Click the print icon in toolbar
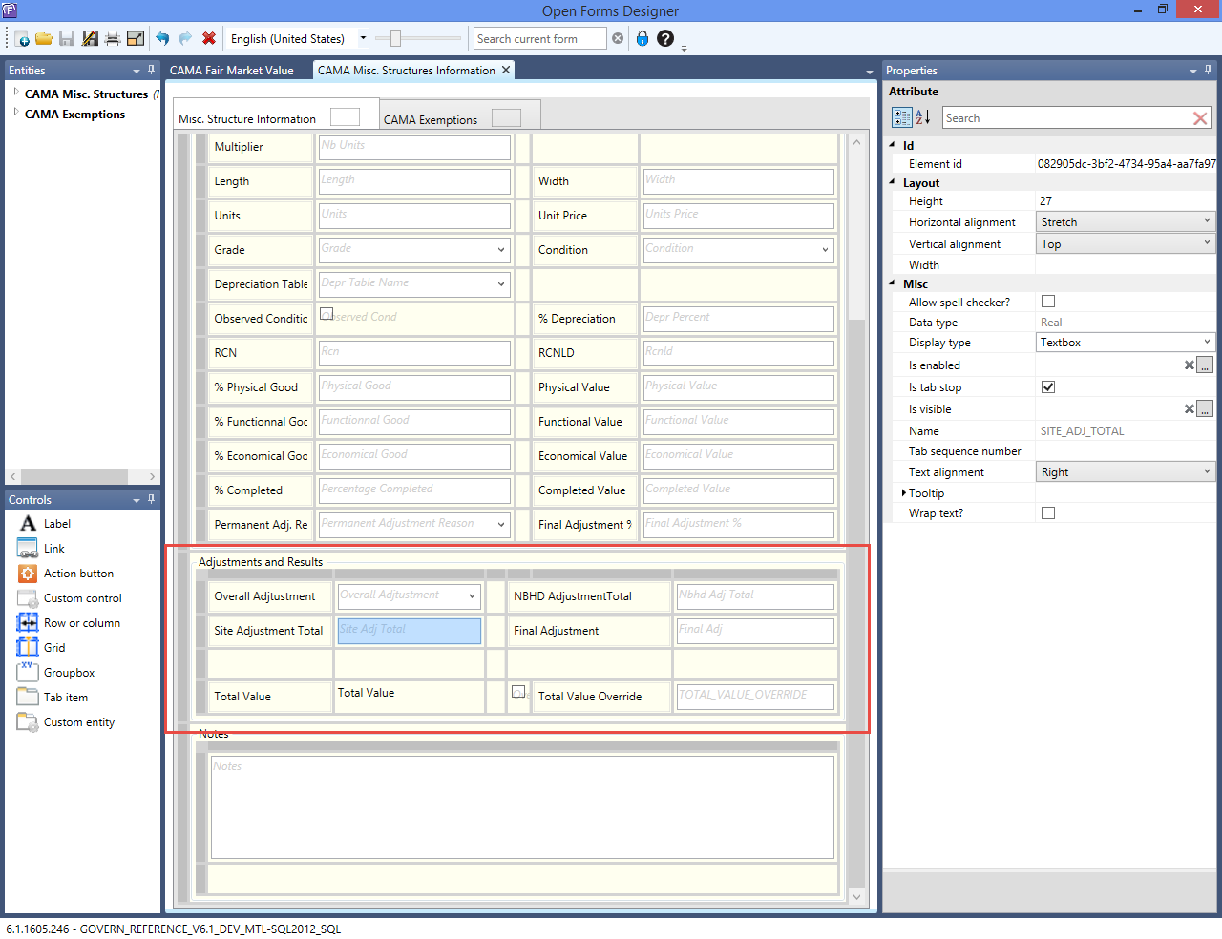This screenshot has height=939, width=1222. point(113,39)
